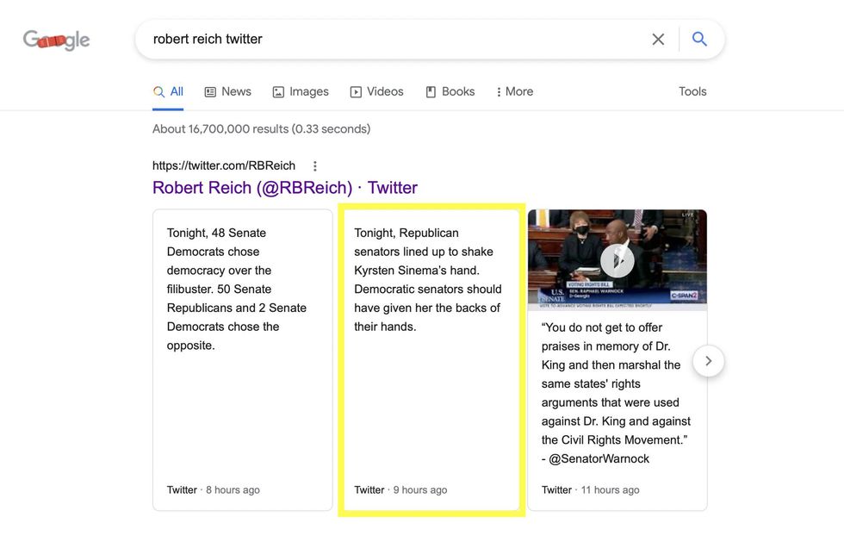844x548 pixels.
Task: Open the News results tab
Action: click(227, 91)
